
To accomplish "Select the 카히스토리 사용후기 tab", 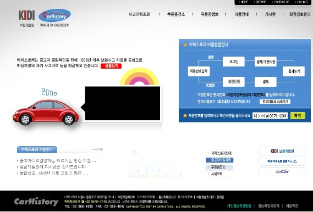I will point(37,149).
